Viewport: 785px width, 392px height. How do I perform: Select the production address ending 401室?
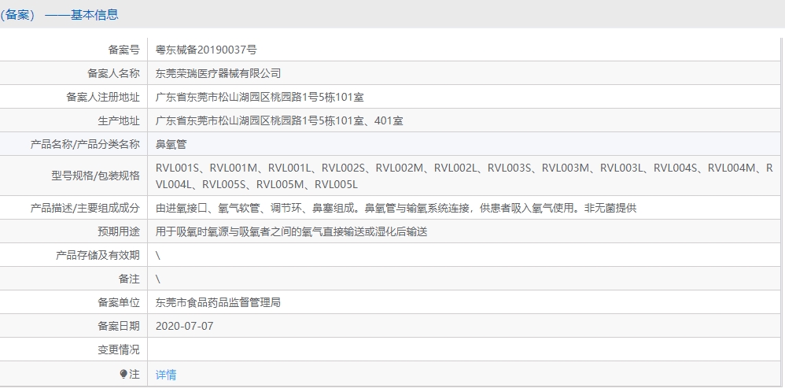(279, 120)
